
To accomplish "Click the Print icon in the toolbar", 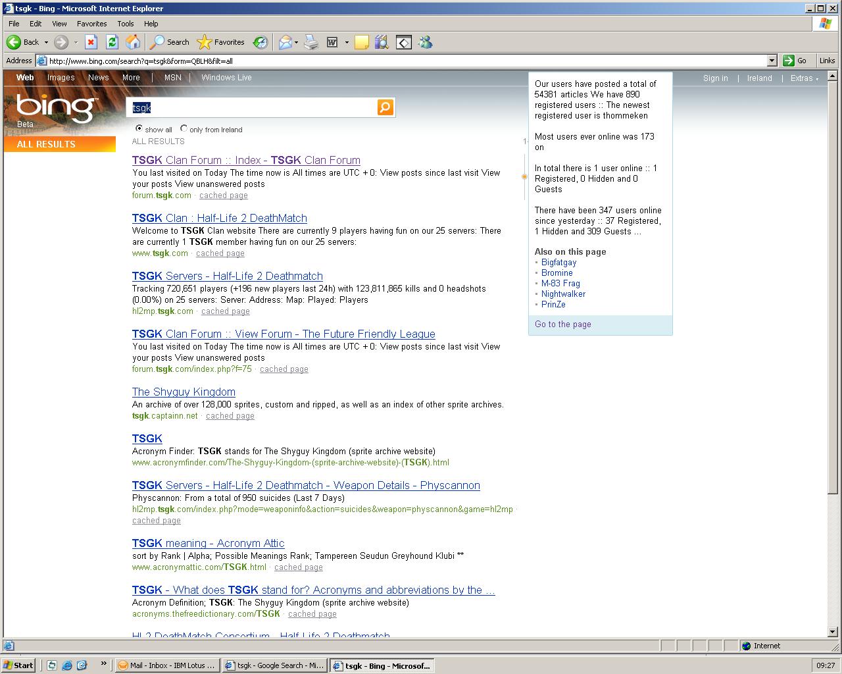I will point(310,42).
